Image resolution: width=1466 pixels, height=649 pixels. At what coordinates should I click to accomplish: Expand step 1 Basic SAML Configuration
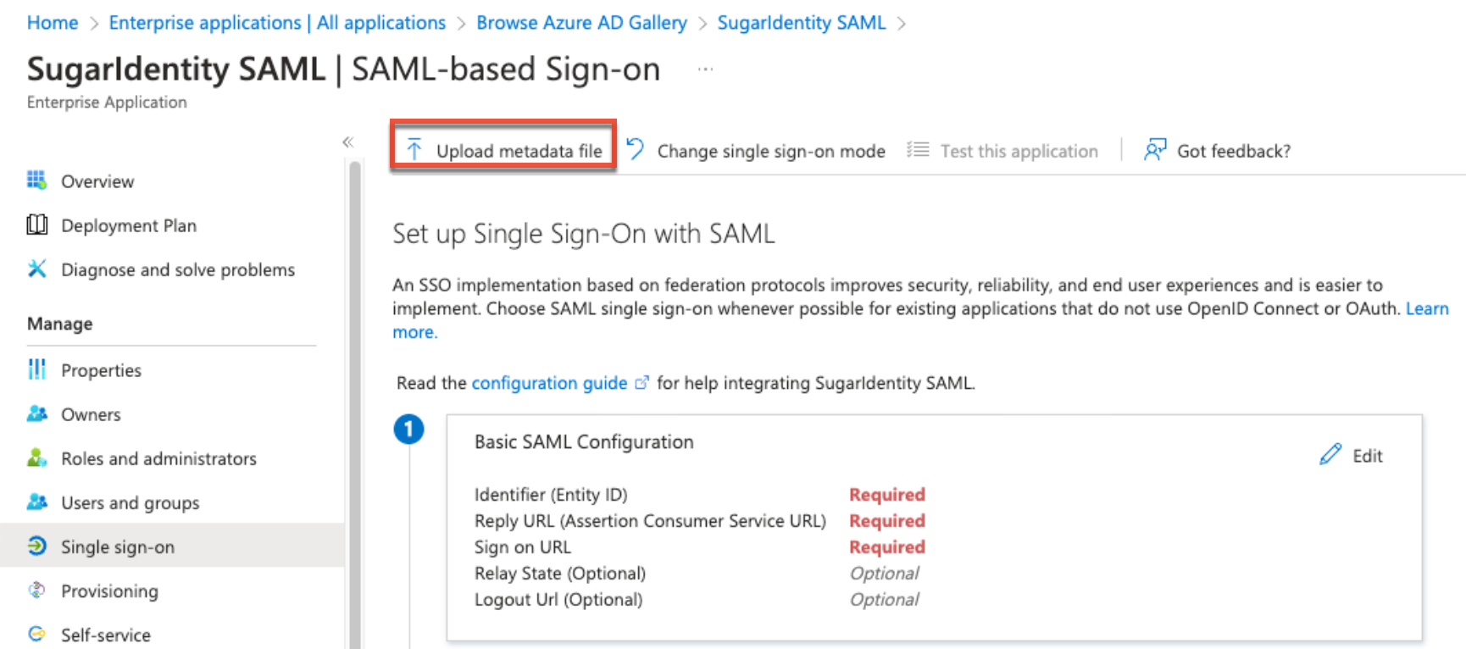[408, 429]
